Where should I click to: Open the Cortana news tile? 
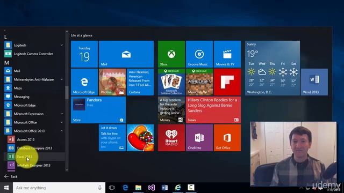[140, 82]
